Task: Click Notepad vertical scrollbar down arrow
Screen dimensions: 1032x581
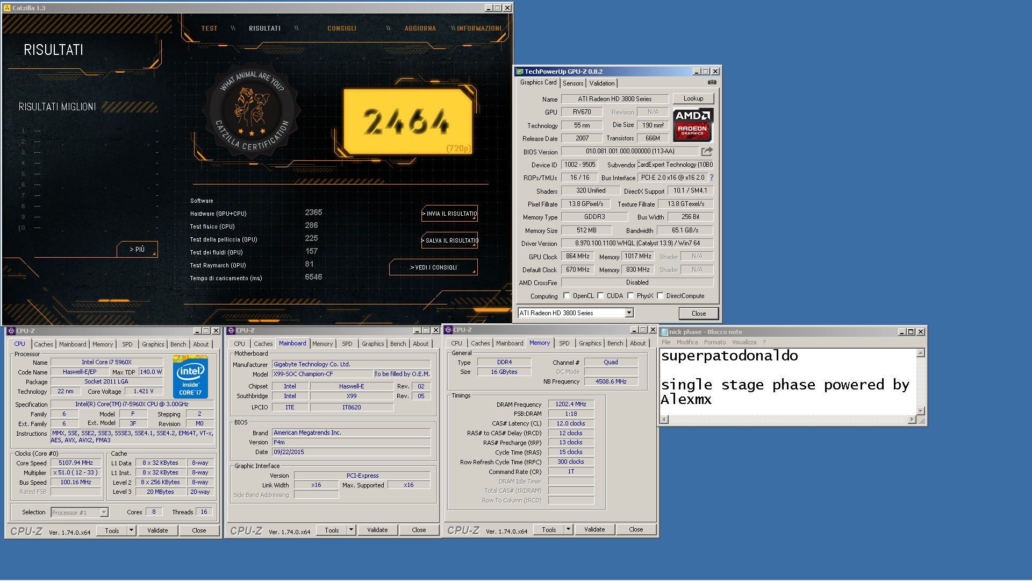Action: point(921,411)
